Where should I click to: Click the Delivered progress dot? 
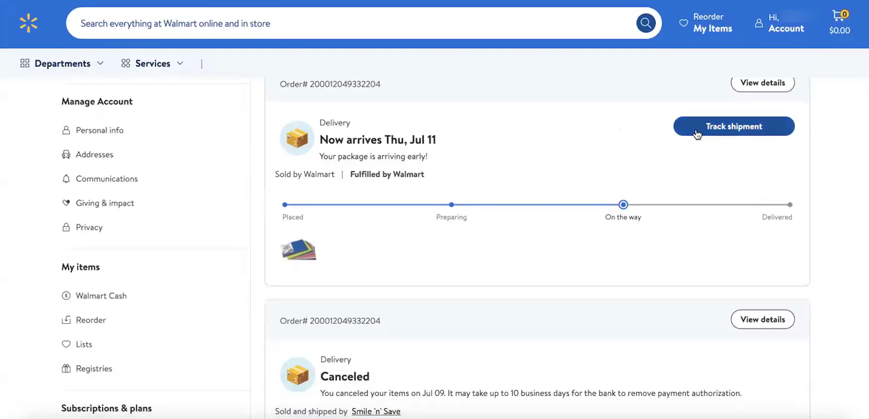point(790,205)
